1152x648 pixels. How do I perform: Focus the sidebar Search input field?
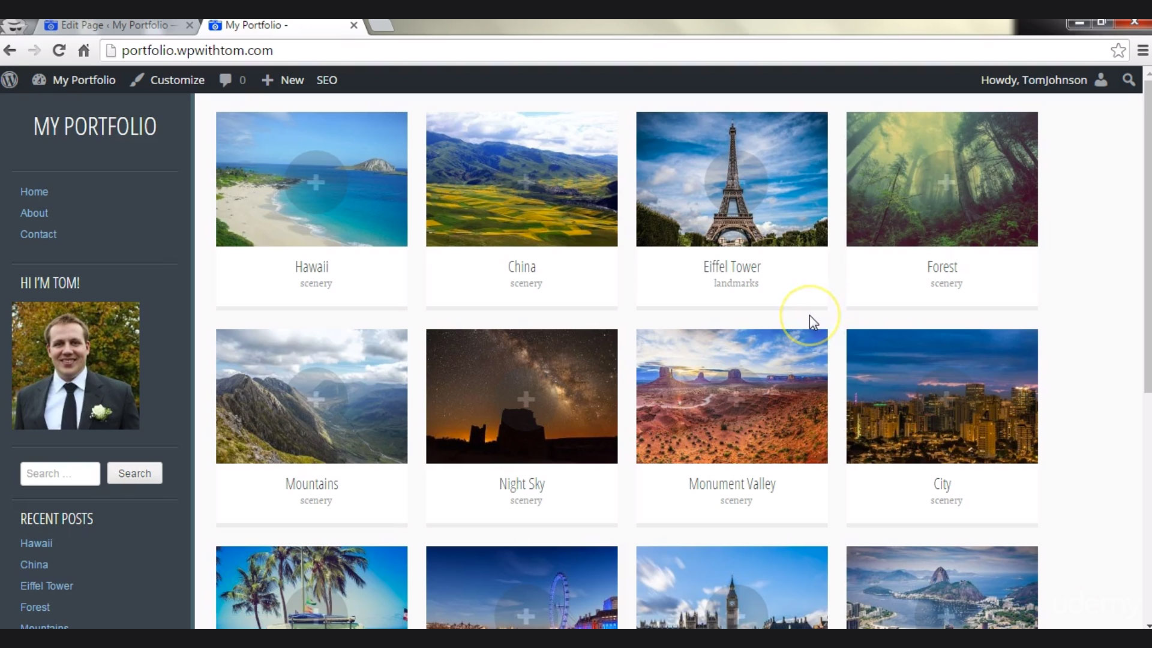click(x=60, y=473)
